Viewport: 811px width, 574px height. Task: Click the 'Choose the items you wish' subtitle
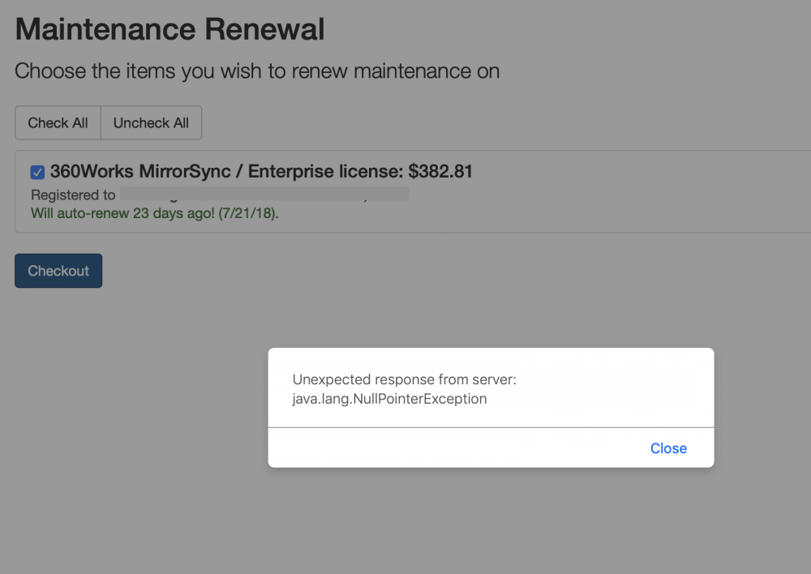tap(257, 71)
